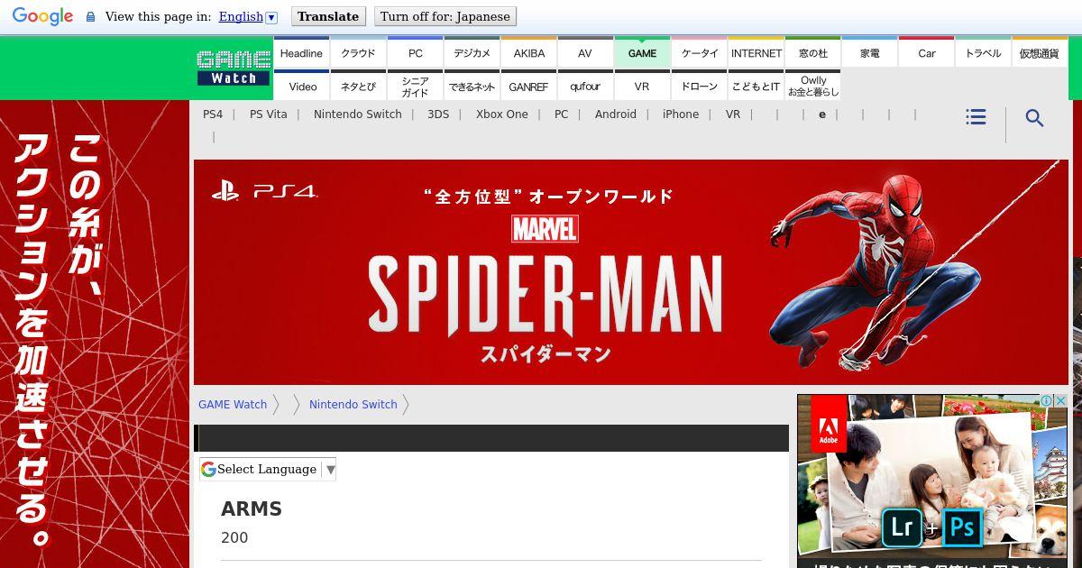Open the English language dropdown in translate bar
This screenshot has width=1082, height=568.
click(x=248, y=16)
